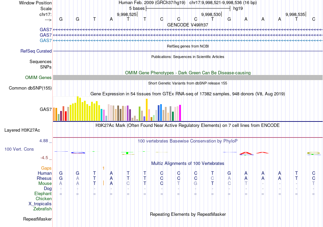Select the gray OMIM Genes item bar
Screen dimensions: 323x227
[188, 77]
